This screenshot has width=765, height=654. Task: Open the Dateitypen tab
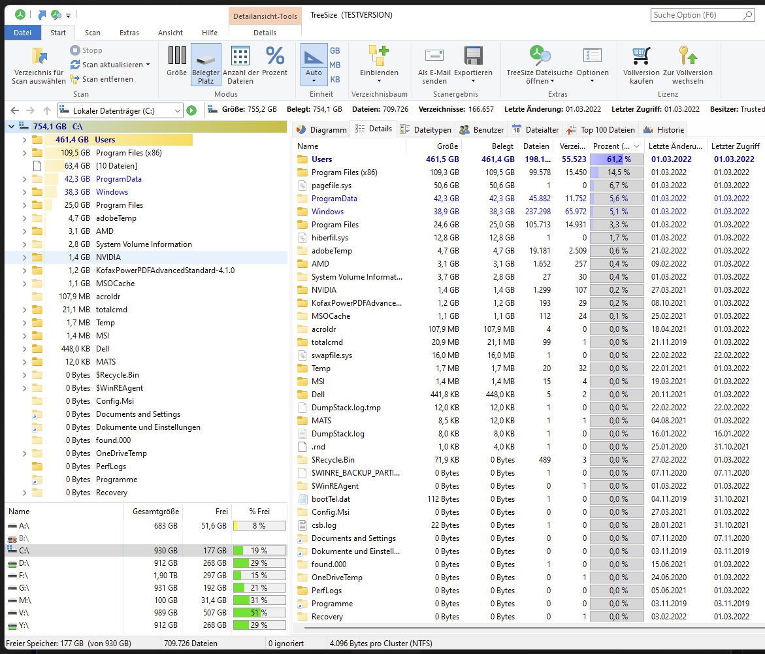coord(426,130)
